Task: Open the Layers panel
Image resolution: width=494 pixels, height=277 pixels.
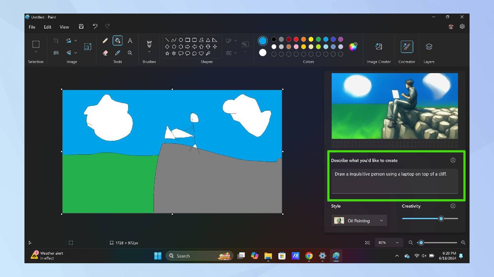Action: pos(429,47)
